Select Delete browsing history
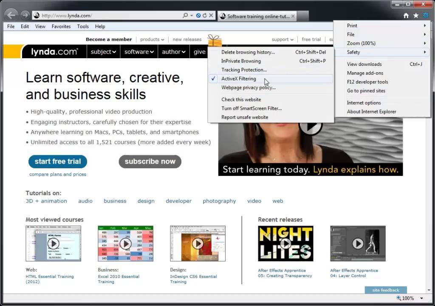This screenshot has height=306, width=435. click(271, 52)
